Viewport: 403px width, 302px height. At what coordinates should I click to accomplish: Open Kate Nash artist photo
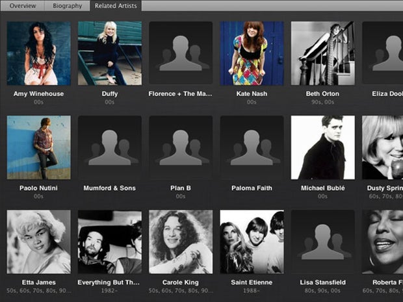252,53
